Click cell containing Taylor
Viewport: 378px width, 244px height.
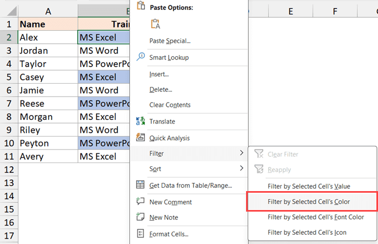48,64
